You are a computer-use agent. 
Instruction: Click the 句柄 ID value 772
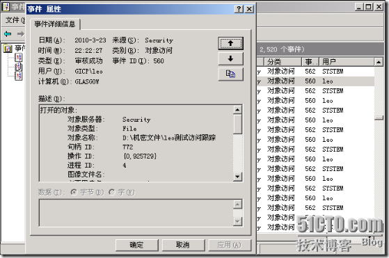[x=127, y=147]
